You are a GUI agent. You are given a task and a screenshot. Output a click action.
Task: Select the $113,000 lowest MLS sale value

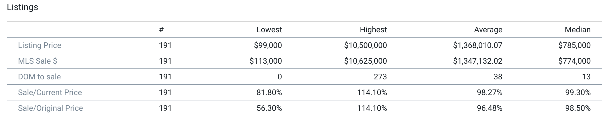click(266, 61)
